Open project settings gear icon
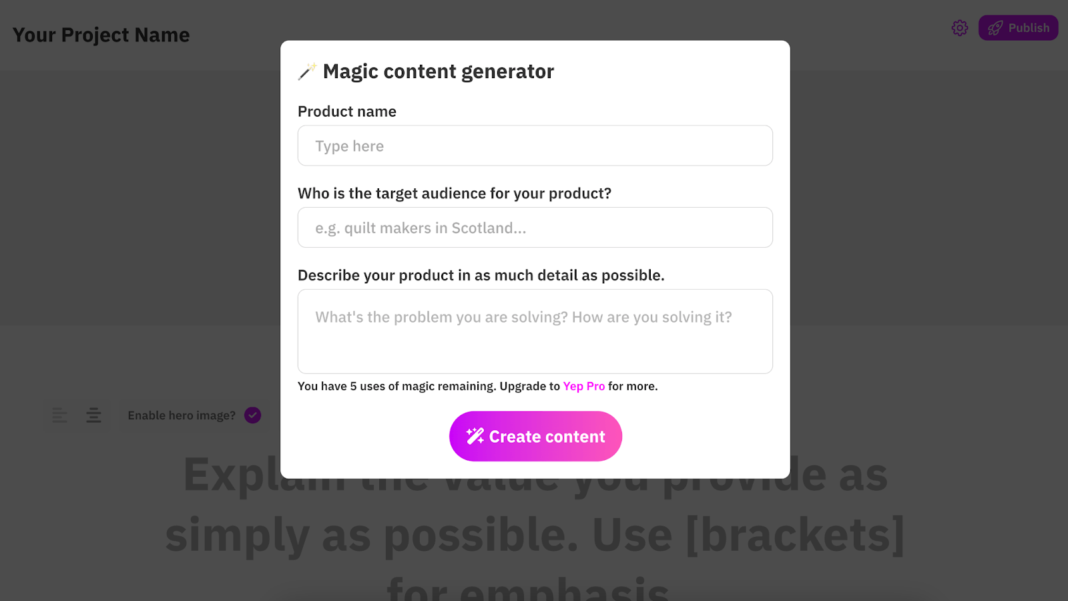The width and height of the screenshot is (1068, 601). [x=960, y=28]
